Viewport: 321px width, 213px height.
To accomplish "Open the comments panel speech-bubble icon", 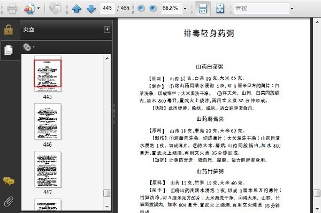I will (9, 181).
